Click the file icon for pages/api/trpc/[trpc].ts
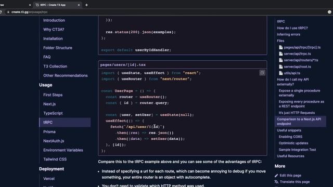Viewport: 333px width, 187px height. [x=281, y=47]
